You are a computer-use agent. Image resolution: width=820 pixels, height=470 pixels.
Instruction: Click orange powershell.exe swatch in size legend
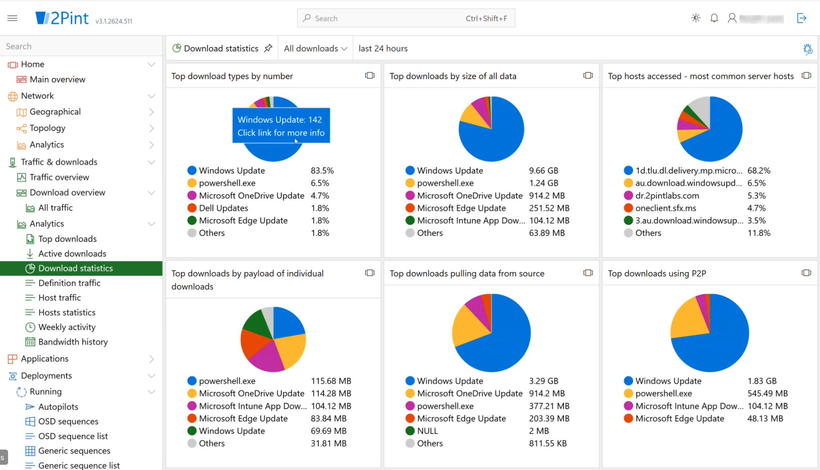click(410, 183)
